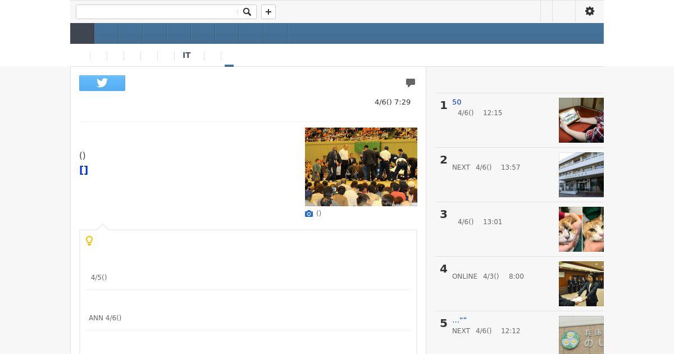This screenshot has width=674, height=354.
Task: Click the camera icon under photo
Action: click(x=309, y=214)
